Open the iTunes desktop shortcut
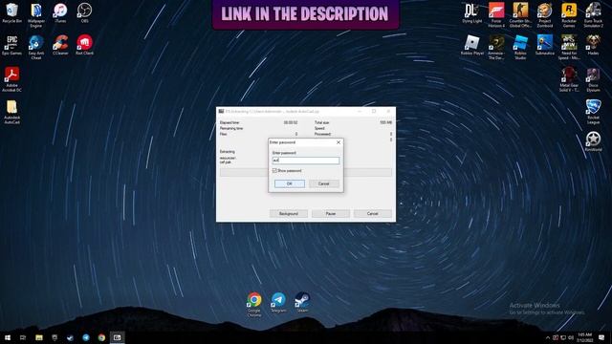The height and width of the screenshot is (344, 612). (x=60, y=13)
